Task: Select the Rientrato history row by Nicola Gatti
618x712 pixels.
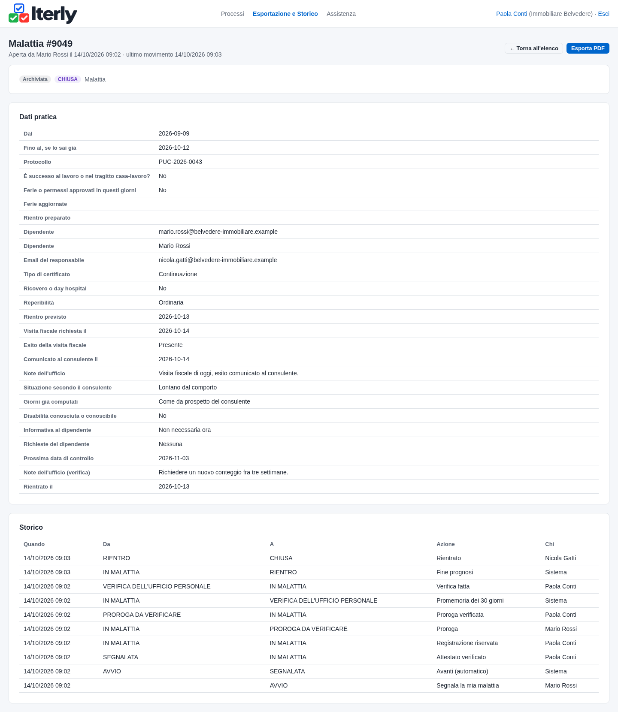Action: click(x=309, y=558)
